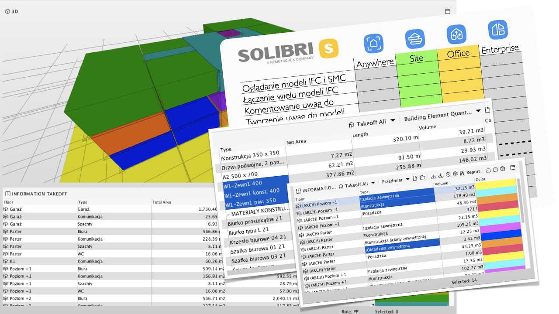
Task: Click Oglądanie modeli IFC i SMC feature row
Action: 294,83
